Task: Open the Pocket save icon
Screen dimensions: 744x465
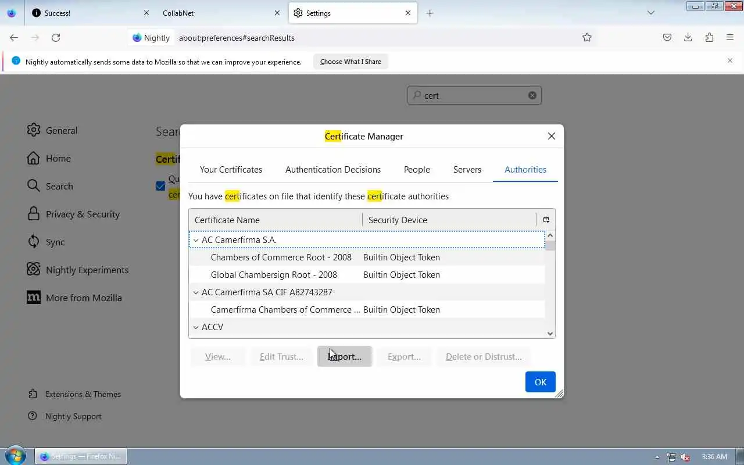Action: [667, 37]
